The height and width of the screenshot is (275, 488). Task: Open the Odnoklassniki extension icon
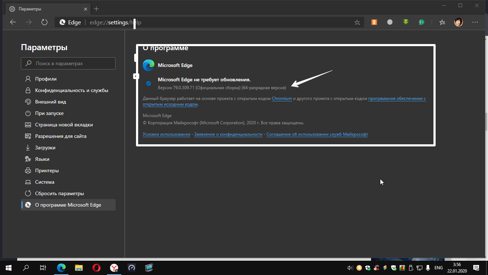pyautogui.click(x=374, y=22)
